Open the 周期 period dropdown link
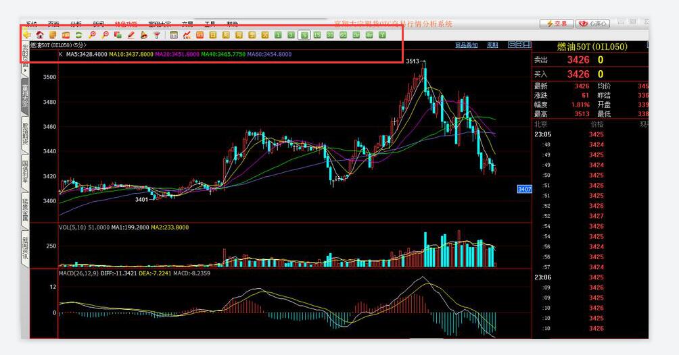 [x=492, y=45]
